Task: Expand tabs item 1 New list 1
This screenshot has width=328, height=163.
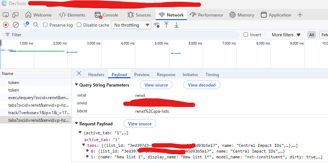Action: coord(88,156)
